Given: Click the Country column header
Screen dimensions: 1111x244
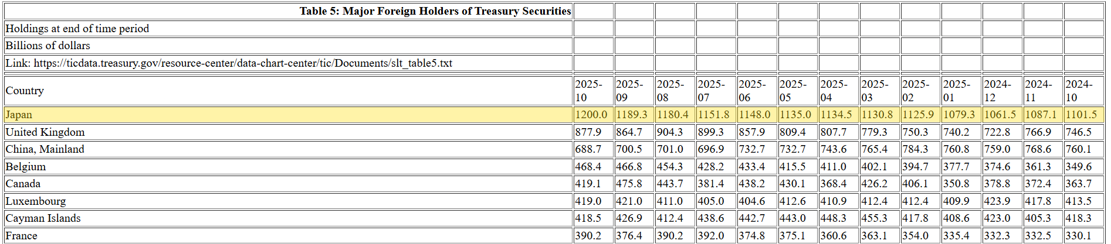Looking at the screenshot, I should [25, 91].
